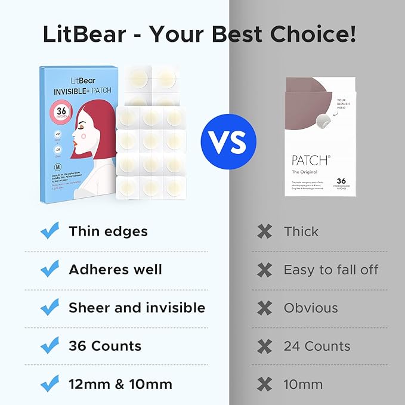Click the X mark next to Thick

click(x=264, y=231)
